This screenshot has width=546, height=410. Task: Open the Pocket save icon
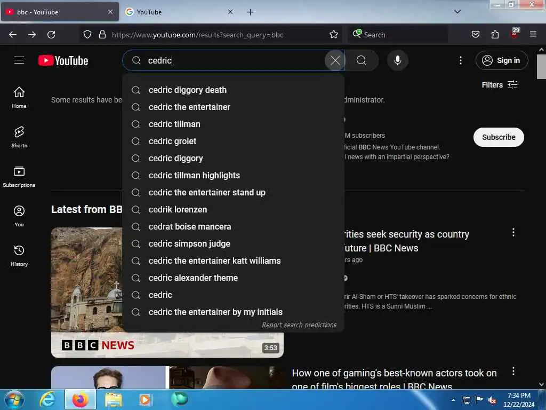(475, 34)
